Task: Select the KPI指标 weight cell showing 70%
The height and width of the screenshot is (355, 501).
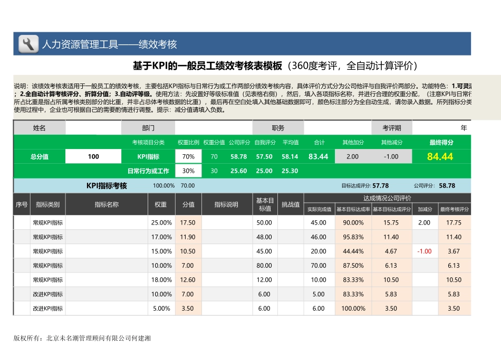Action: point(188,156)
